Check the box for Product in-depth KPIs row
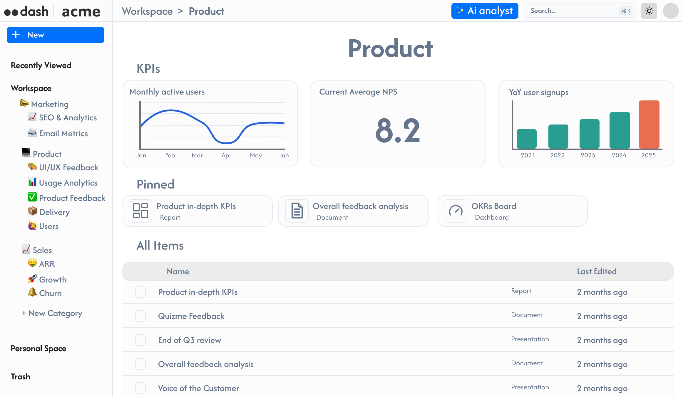The width and height of the screenshot is (683, 397). pyautogui.click(x=140, y=292)
